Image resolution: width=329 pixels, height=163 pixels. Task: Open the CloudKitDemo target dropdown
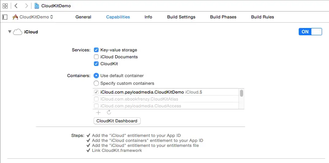coord(33,17)
